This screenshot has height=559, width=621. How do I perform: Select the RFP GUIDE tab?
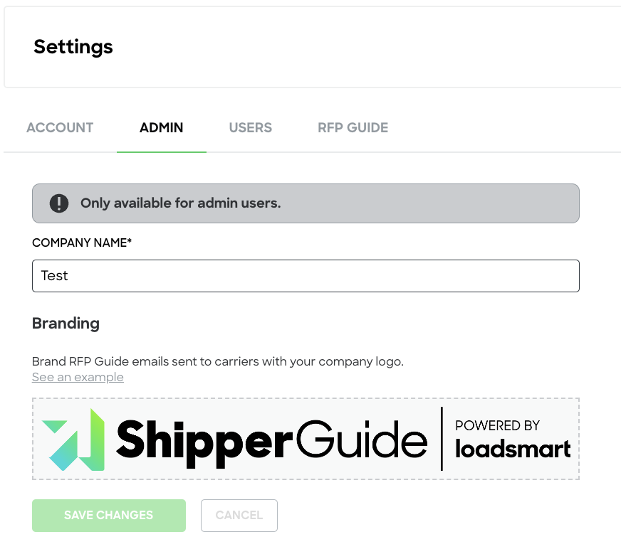click(x=353, y=127)
